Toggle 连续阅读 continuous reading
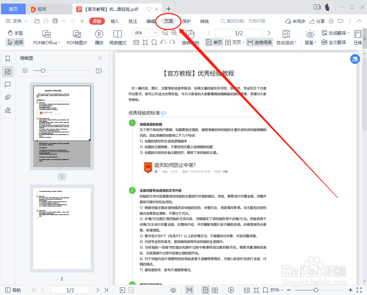 [260, 42]
